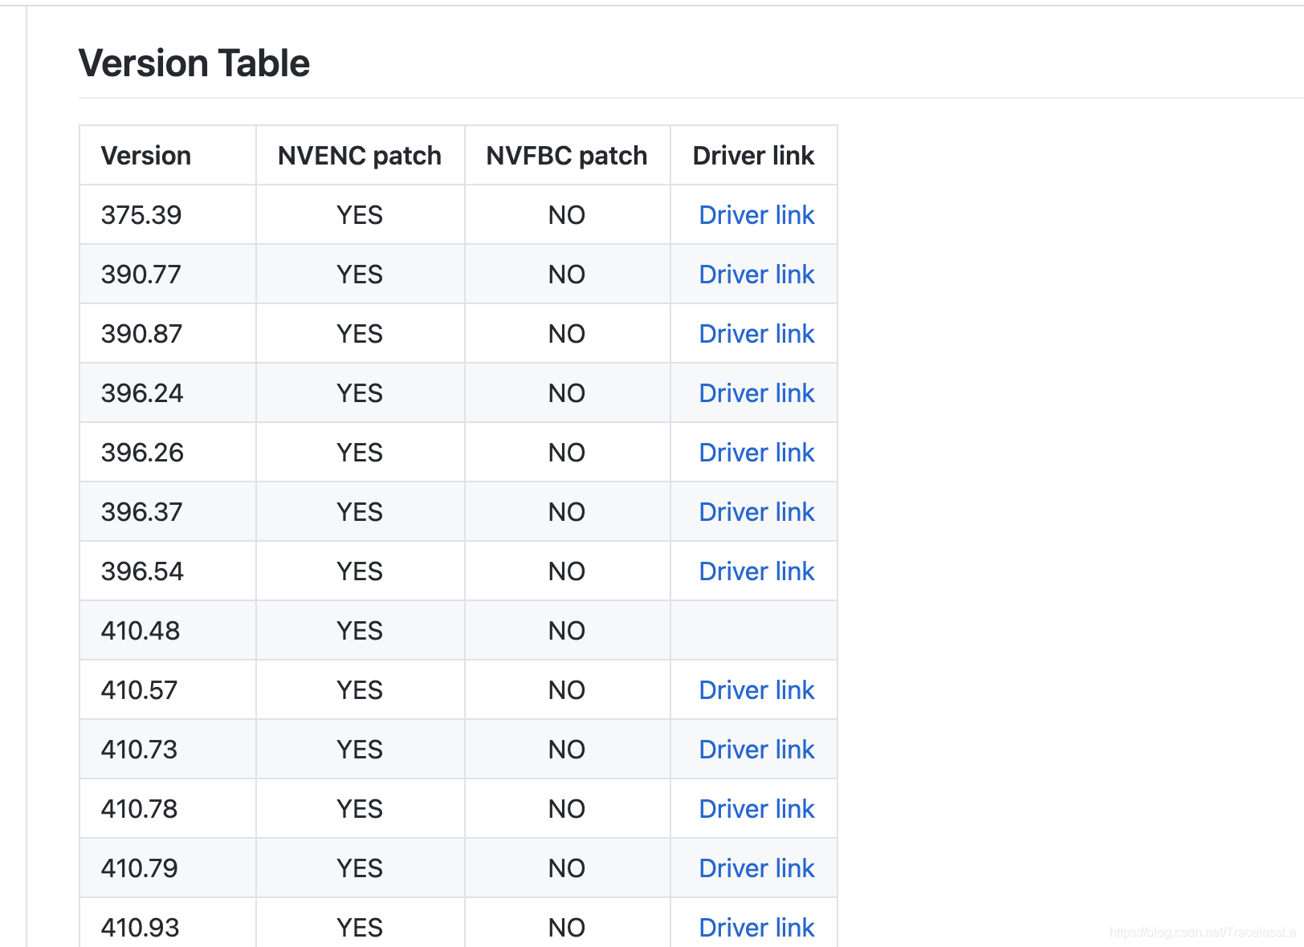Open the Driver link for version 375.39
The height and width of the screenshot is (947, 1304).
pyautogui.click(x=756, y=215)
